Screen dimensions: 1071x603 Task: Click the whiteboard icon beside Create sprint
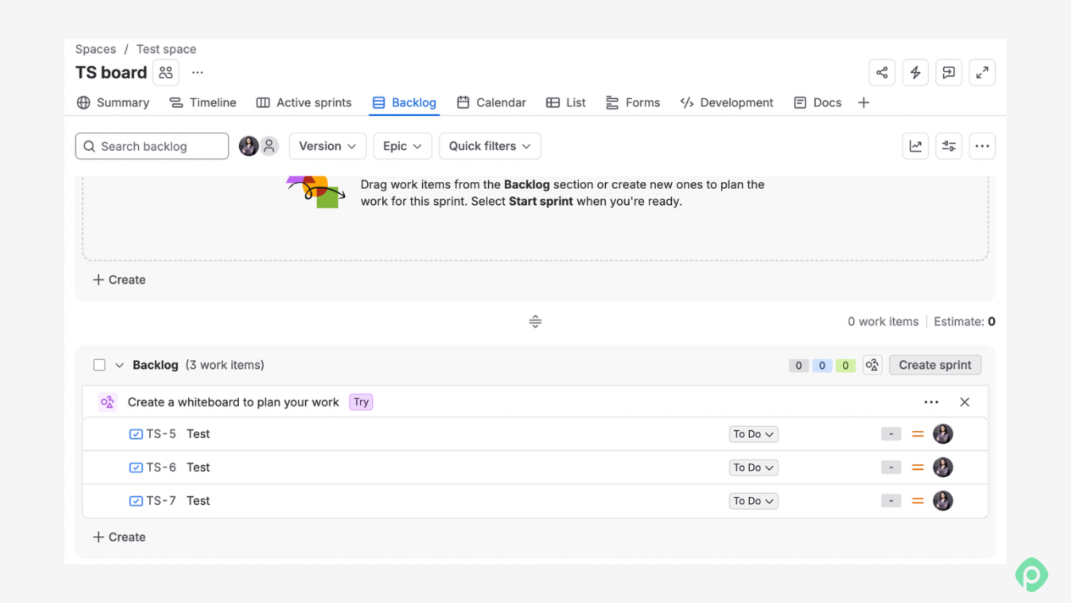pos(872,365)
